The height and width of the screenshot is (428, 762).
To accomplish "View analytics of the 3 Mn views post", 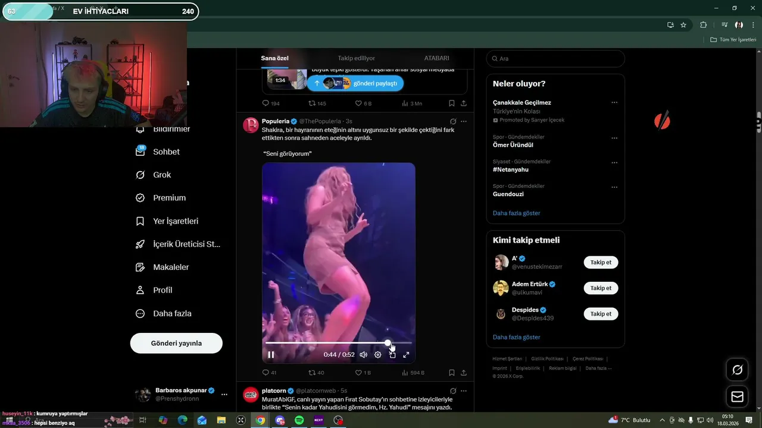I will (x=412, y=103).
